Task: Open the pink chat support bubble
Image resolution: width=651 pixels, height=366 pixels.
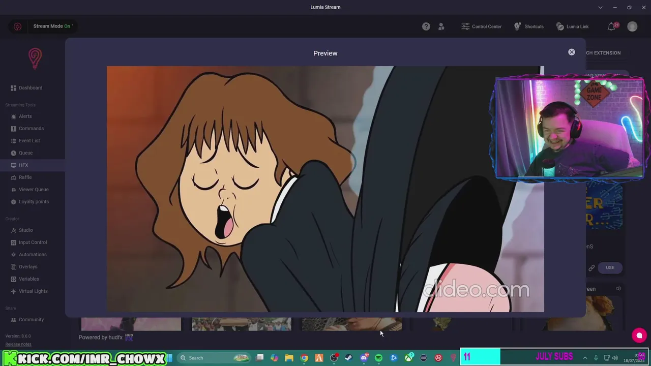Action: (x=639, y=335)
